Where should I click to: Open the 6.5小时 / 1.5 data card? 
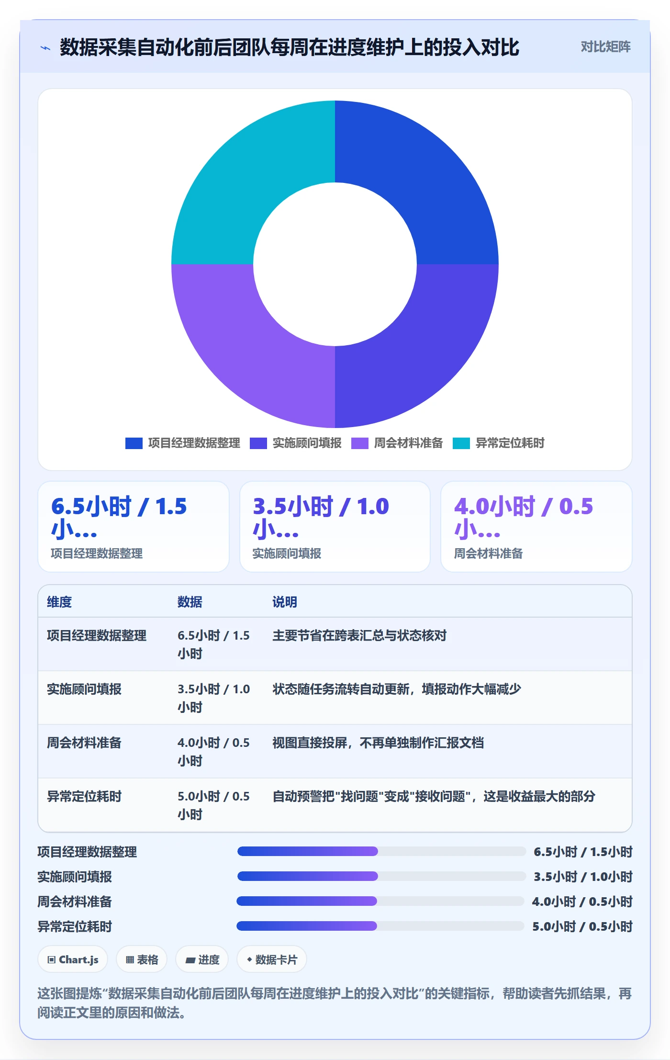point(134,527)
